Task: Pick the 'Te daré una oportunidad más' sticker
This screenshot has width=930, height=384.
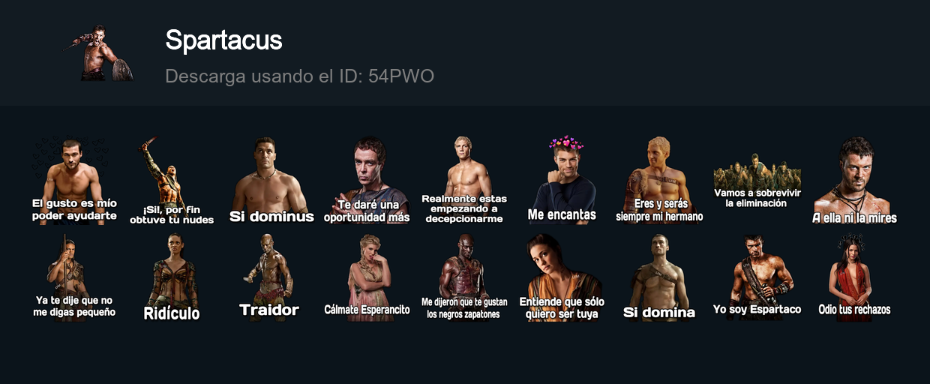Action: (367, 181)
